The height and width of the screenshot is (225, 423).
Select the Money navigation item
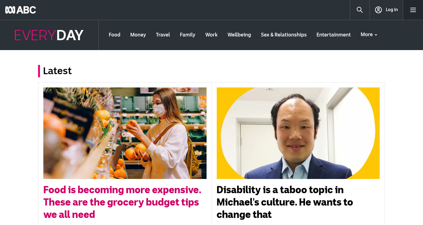pos(138,35)
